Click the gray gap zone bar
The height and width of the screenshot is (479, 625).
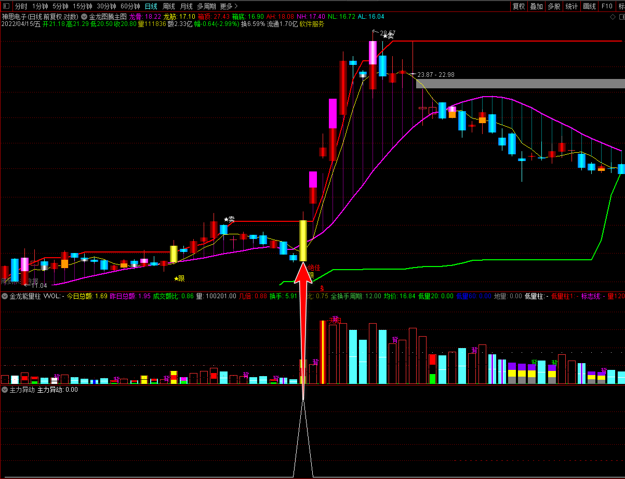coord(520,84)
